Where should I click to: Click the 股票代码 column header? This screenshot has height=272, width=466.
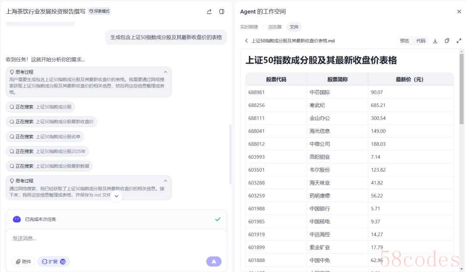point(276,79)
